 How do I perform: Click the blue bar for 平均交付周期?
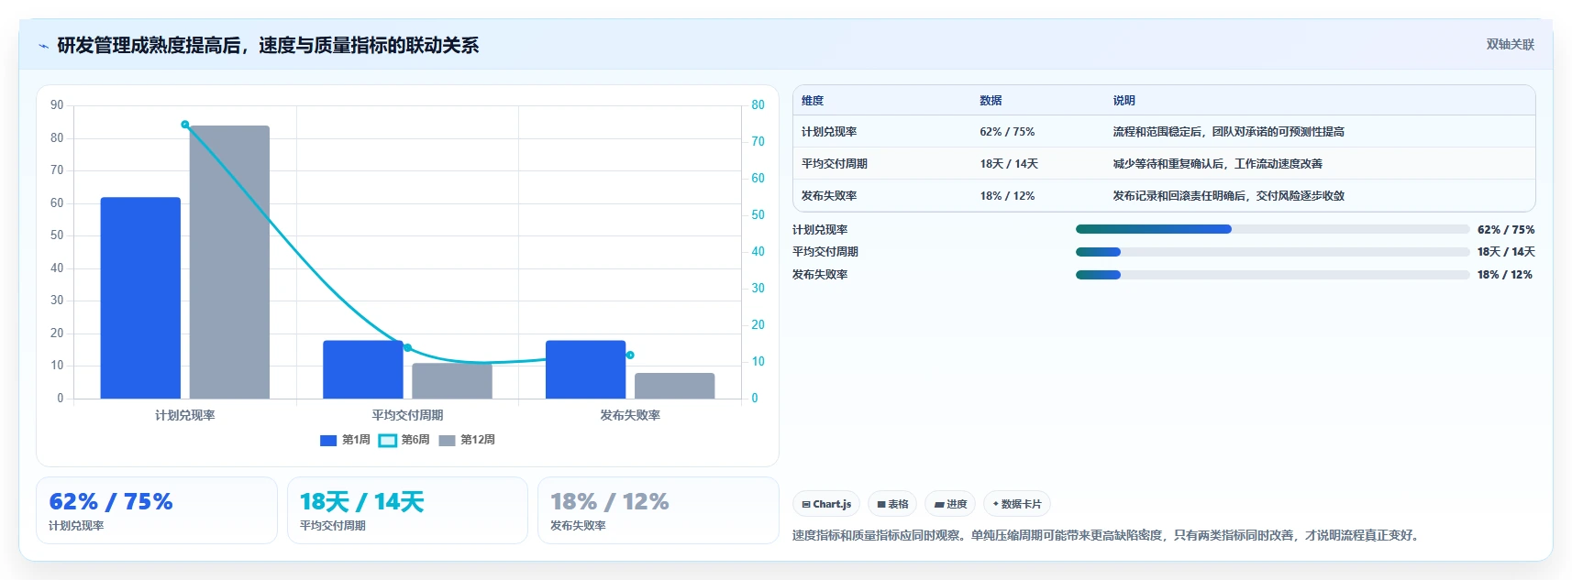(363, 369)
